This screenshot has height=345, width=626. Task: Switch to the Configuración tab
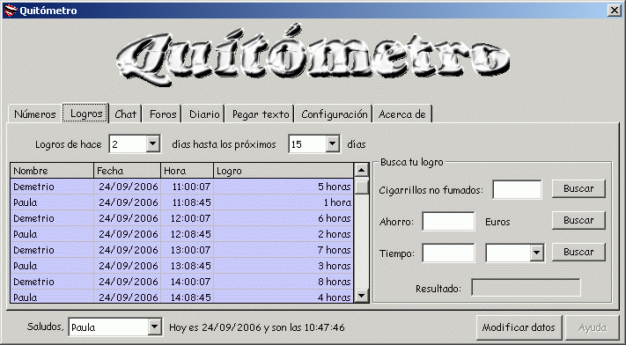[335, 114]
